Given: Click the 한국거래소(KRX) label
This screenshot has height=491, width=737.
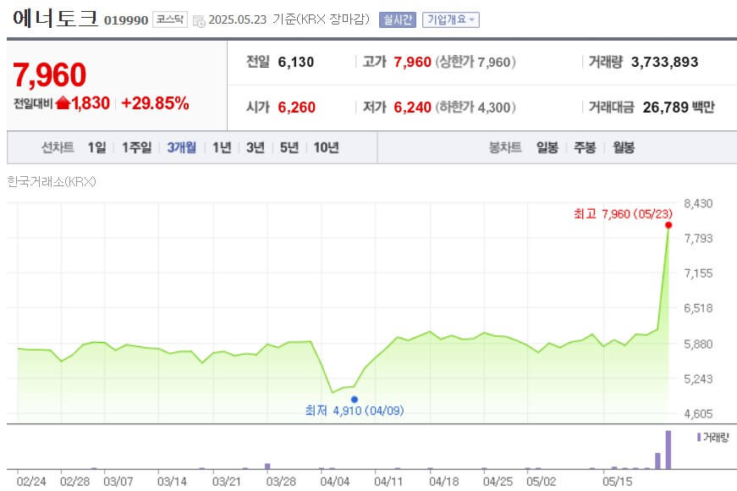Looking at the screenshot, I should tap(52, 181).
